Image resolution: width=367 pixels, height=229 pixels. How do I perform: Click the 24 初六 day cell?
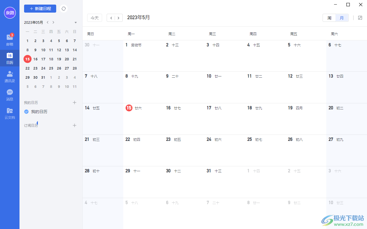(x=225, y=150)
